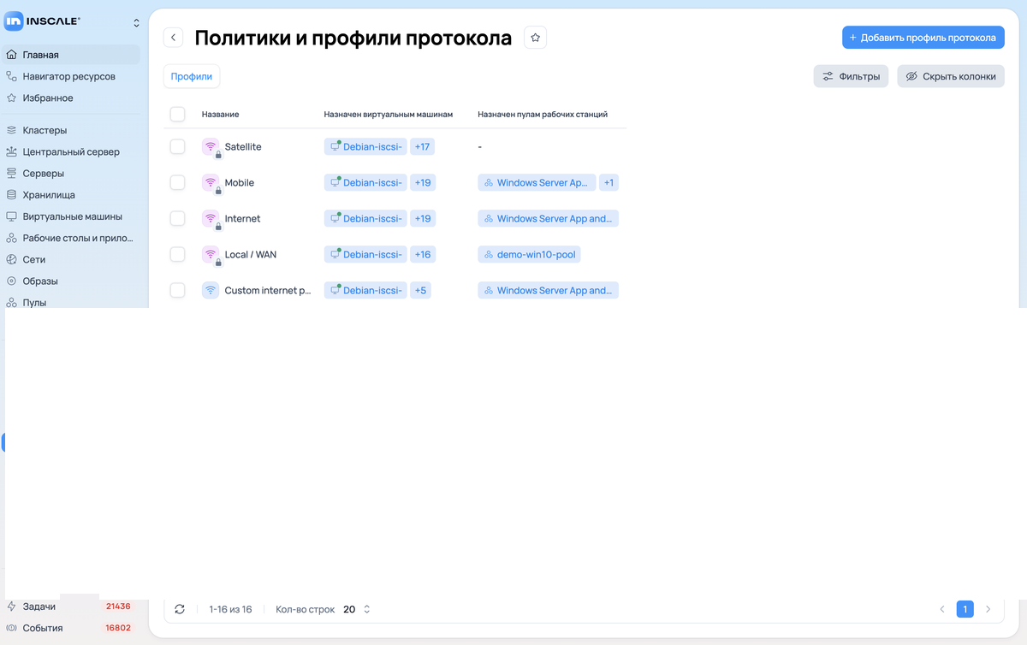Open Избранное favorites section
Image resolution: width=1027 pixels, height=645 pixels.
[x=70, y=98]
